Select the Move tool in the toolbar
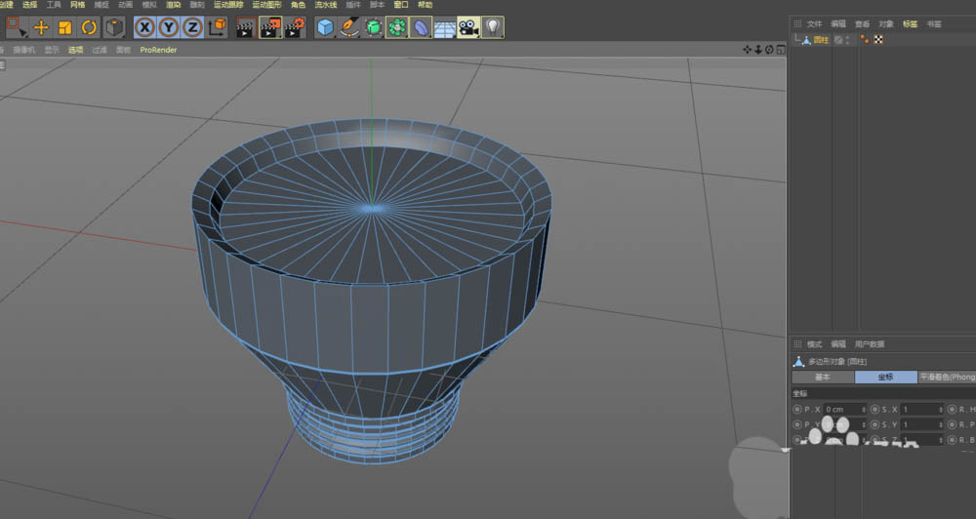The width and height of the screenshot is (976, 519). (40, 27)
